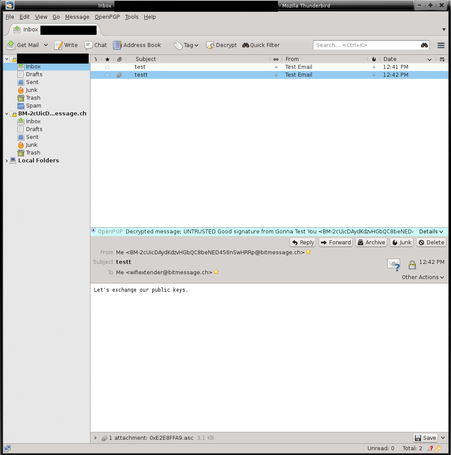Open the View menu

tap(41, 17)
